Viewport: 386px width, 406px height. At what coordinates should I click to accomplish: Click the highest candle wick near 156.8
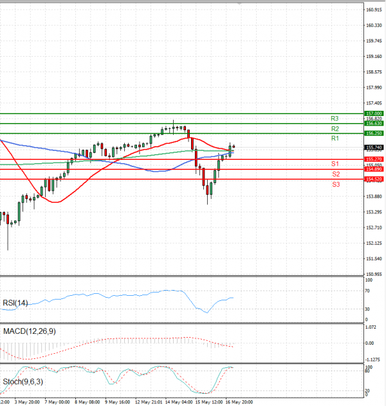[x=173, y=128]
